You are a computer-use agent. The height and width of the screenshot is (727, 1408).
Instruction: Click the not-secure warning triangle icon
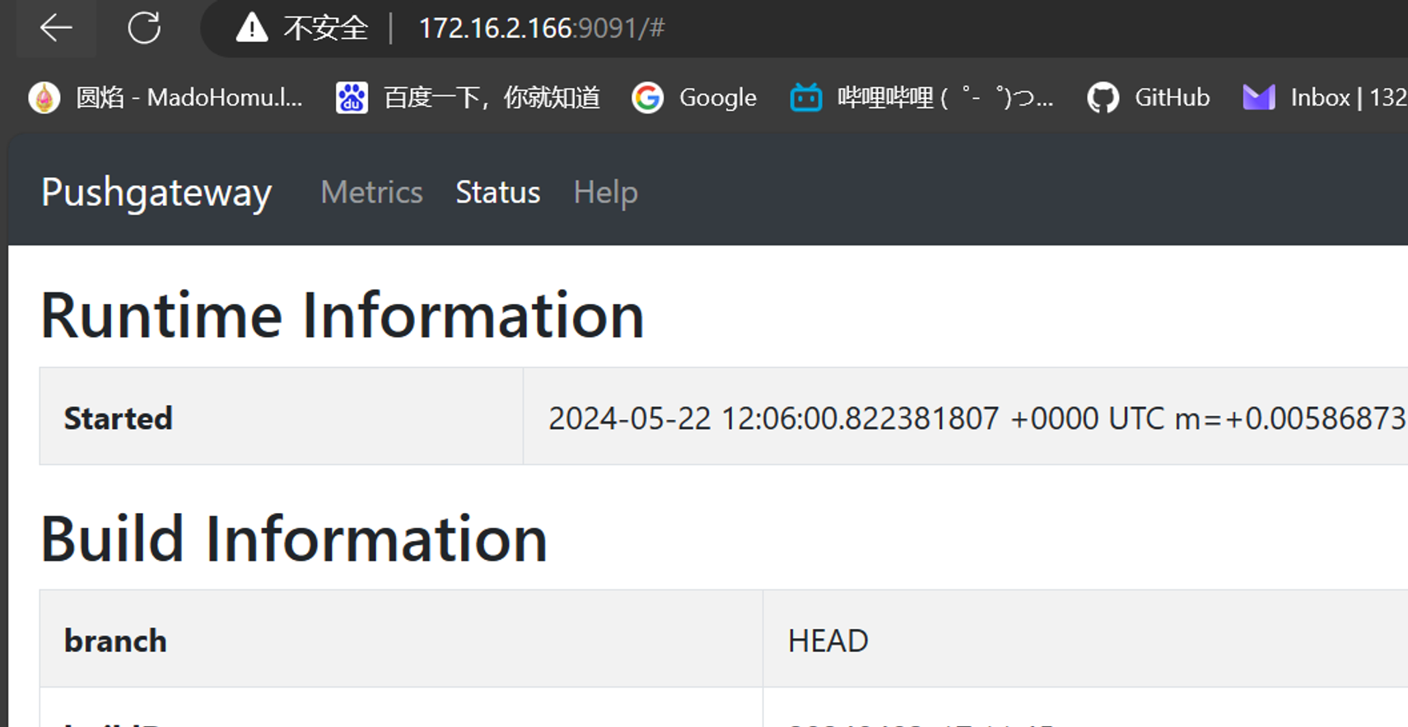pos(251,28)
